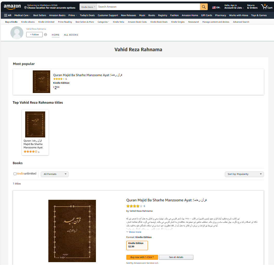274x265 pixels.
Task: Open Kindle Unlimited subnav item
Action: (46, 22)
